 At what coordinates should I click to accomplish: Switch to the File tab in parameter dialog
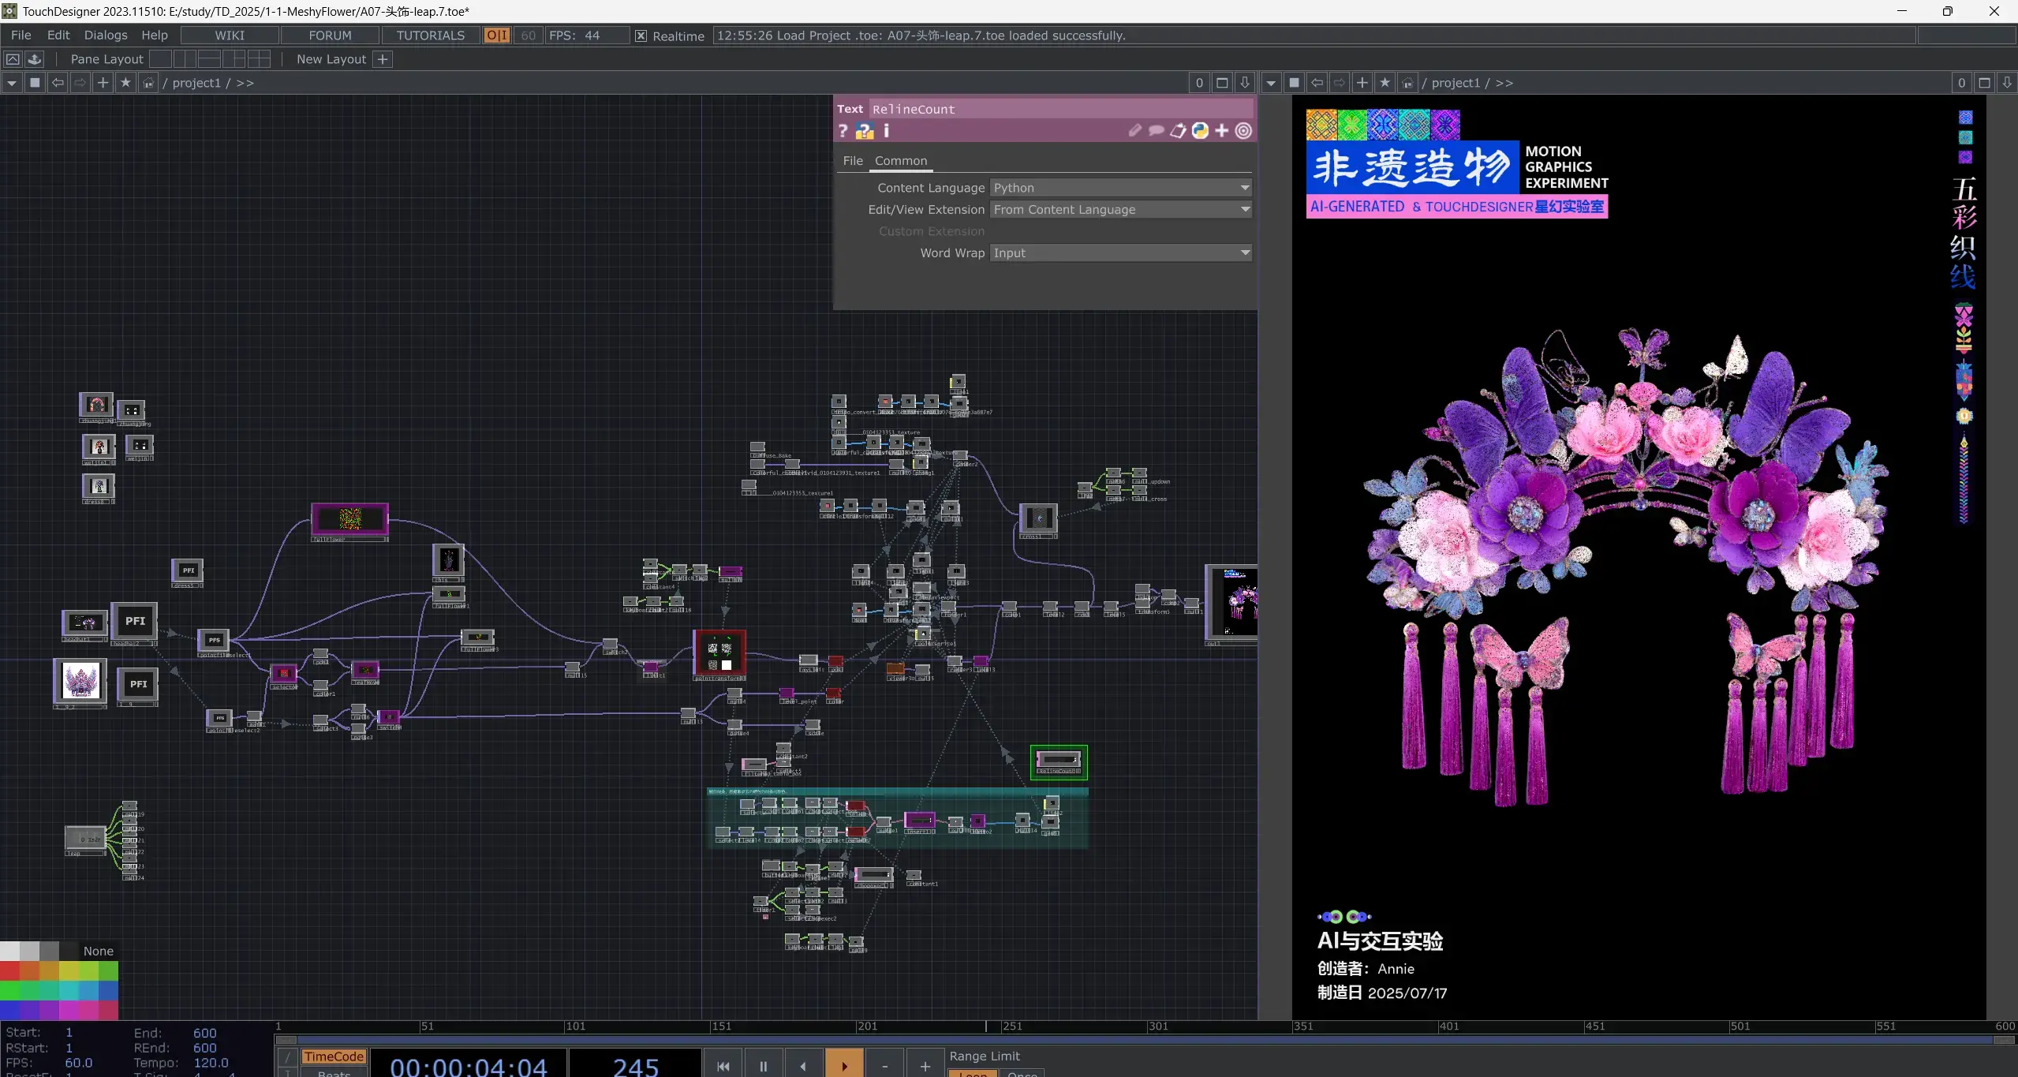pyautogui.click(x=852, y=160)
